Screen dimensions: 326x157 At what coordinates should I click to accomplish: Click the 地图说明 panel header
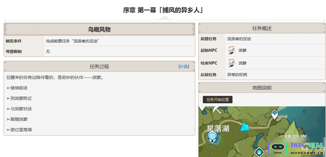click(x=262, y=88)
